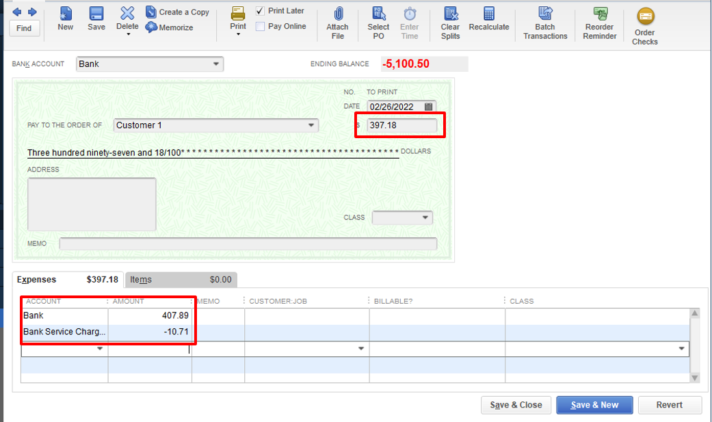Memorize the check transaction

point(171,27)
